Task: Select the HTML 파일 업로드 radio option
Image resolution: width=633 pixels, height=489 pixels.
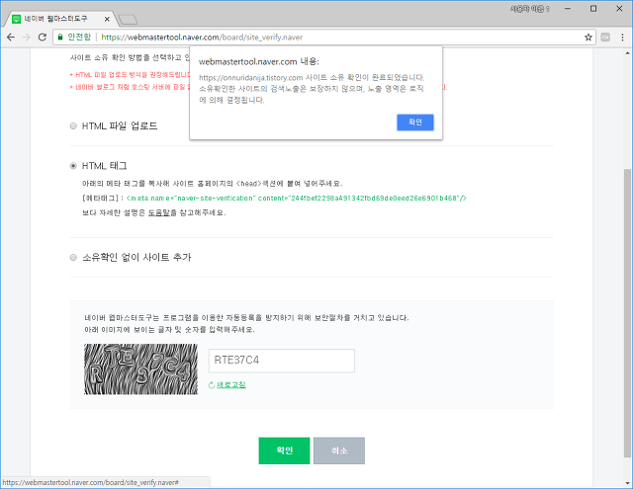Action: click(73, 125)
